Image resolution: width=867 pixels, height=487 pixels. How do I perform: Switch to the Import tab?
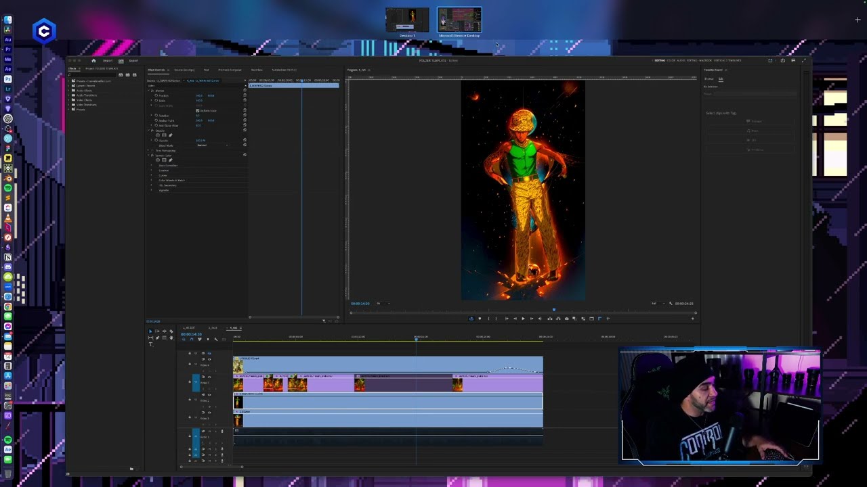[x=108, y=61]
